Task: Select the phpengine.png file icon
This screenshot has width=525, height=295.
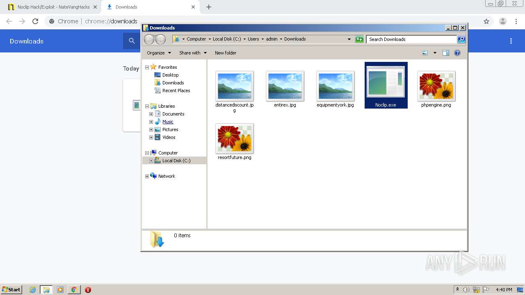Action: tap(436, 86)
